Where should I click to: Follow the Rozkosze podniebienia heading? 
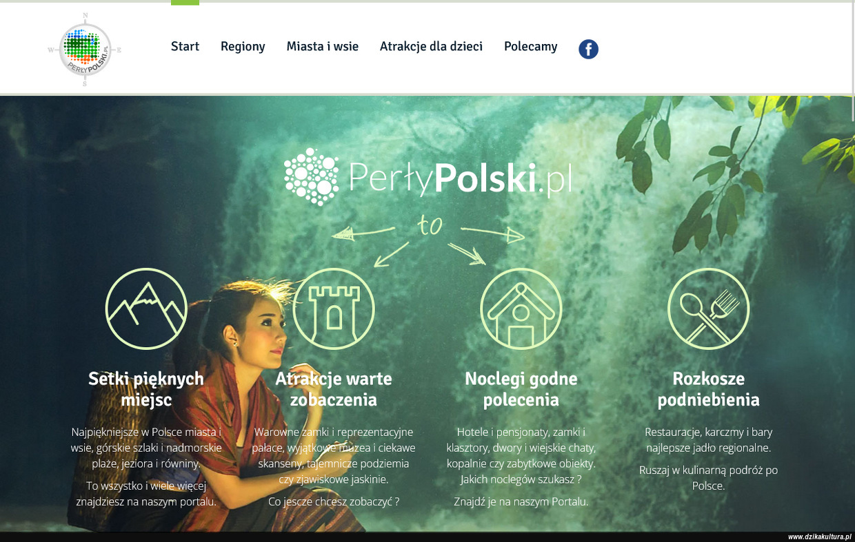[709, 389]
